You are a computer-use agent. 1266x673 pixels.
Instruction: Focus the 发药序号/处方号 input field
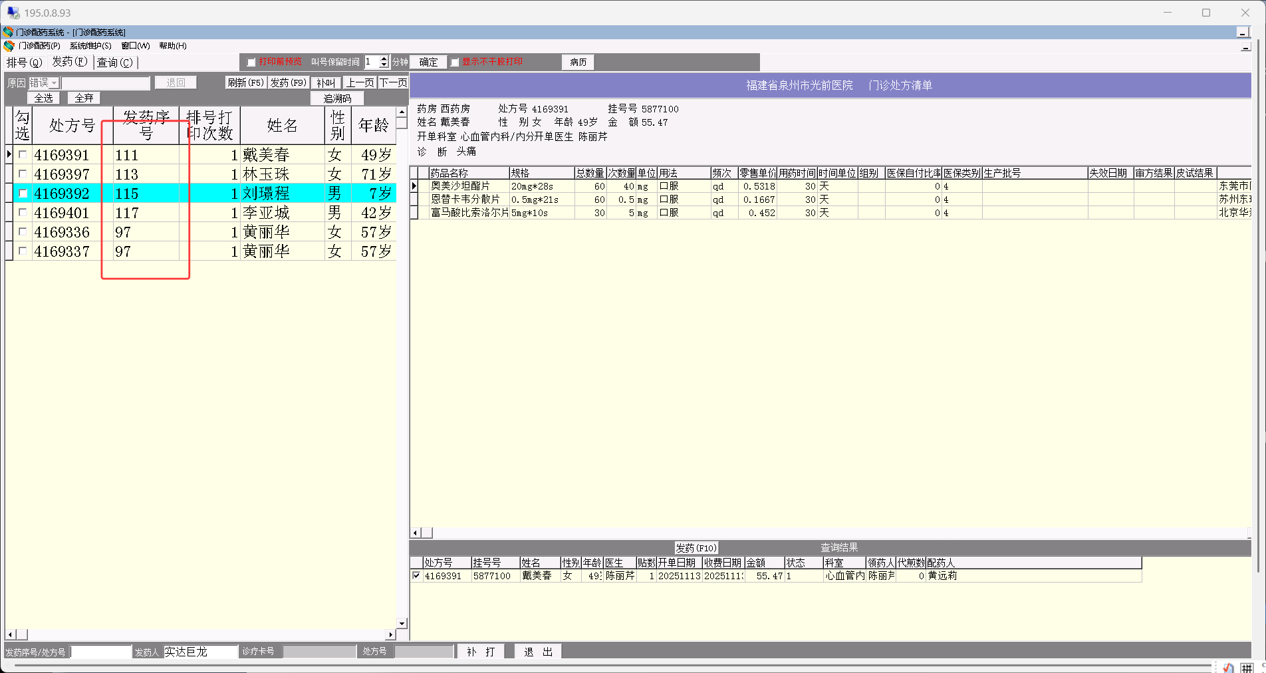101,652
